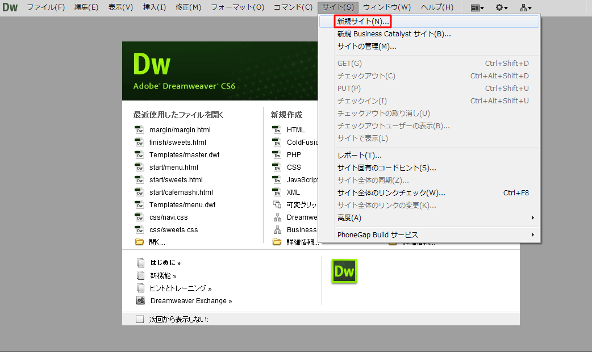Viewport: 592px width, 352px height.
Task: Open the ヘルプ(H) menu
Action: (437, 7)
